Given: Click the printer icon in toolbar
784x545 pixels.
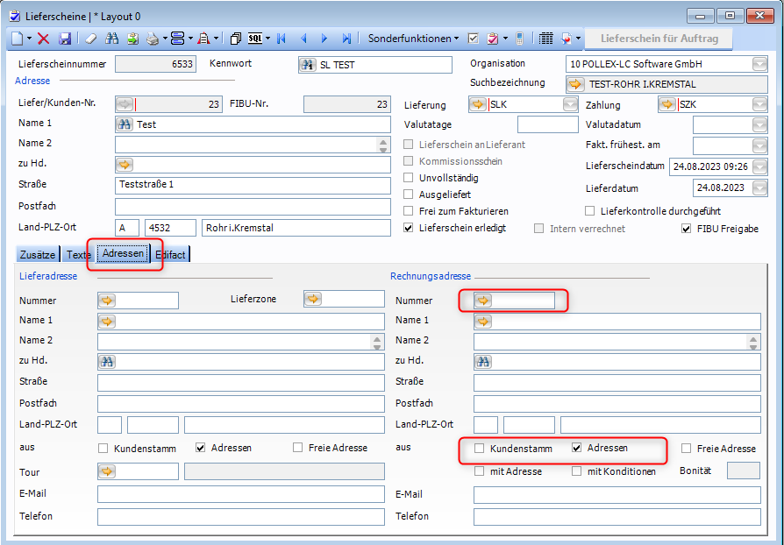Looking at the screenshot, I should click(x=153, y=39).
